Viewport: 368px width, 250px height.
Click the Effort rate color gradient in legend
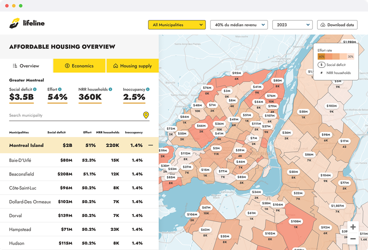tap(336, 56)
